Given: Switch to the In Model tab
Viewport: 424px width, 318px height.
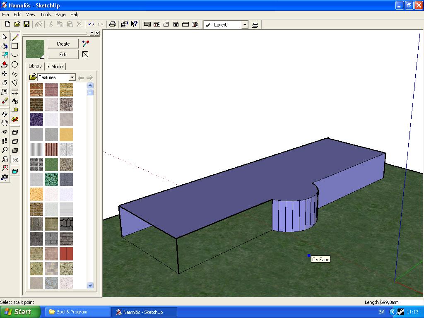Looking at the screenshot, I should [55, 67].
